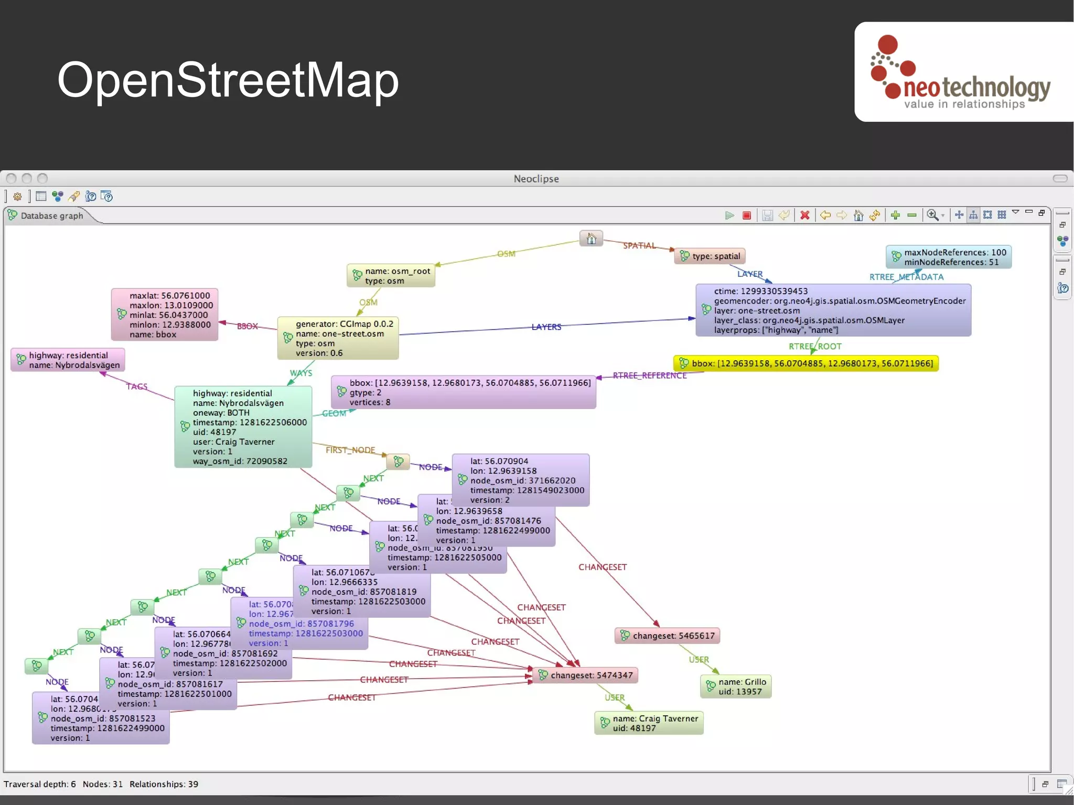Image resolution: width=1074 pixels, height=805 pixels.
Task: Go back with the yellow left arrow
Action: pos(825,215)
